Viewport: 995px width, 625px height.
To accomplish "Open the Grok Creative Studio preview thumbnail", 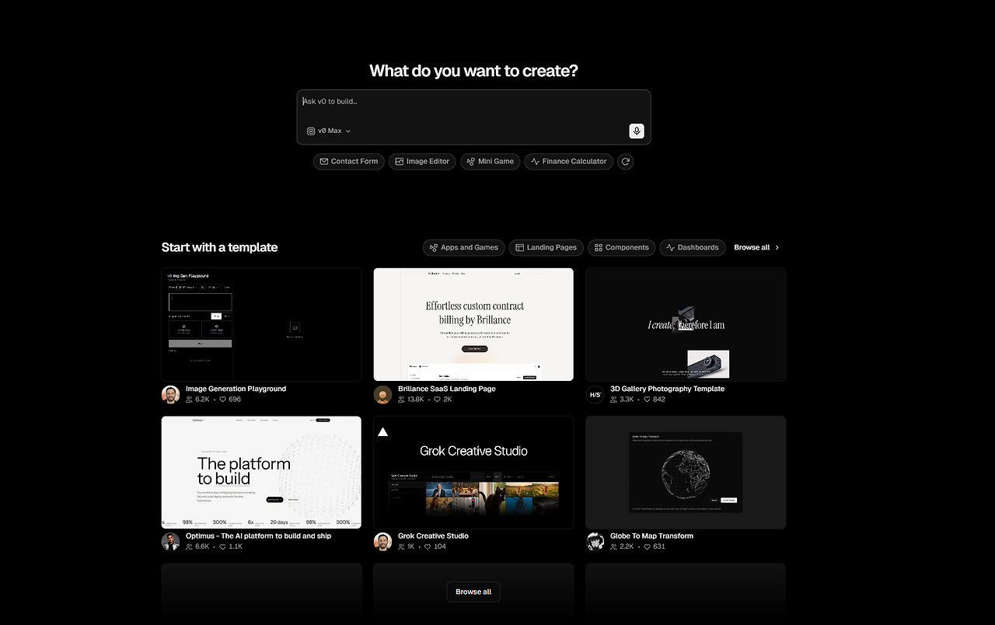I will click(473, 473).
